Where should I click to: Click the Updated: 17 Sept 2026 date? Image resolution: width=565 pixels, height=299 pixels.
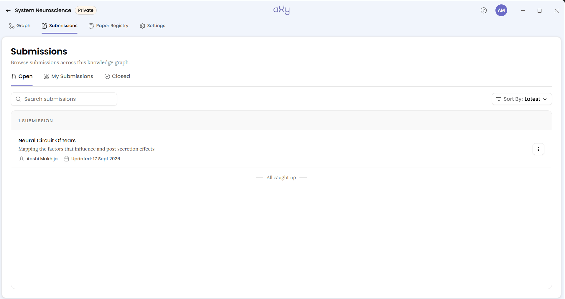coord(96,159)
